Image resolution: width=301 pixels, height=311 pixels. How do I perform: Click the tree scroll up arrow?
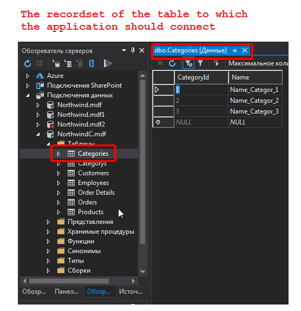[142, 76]
